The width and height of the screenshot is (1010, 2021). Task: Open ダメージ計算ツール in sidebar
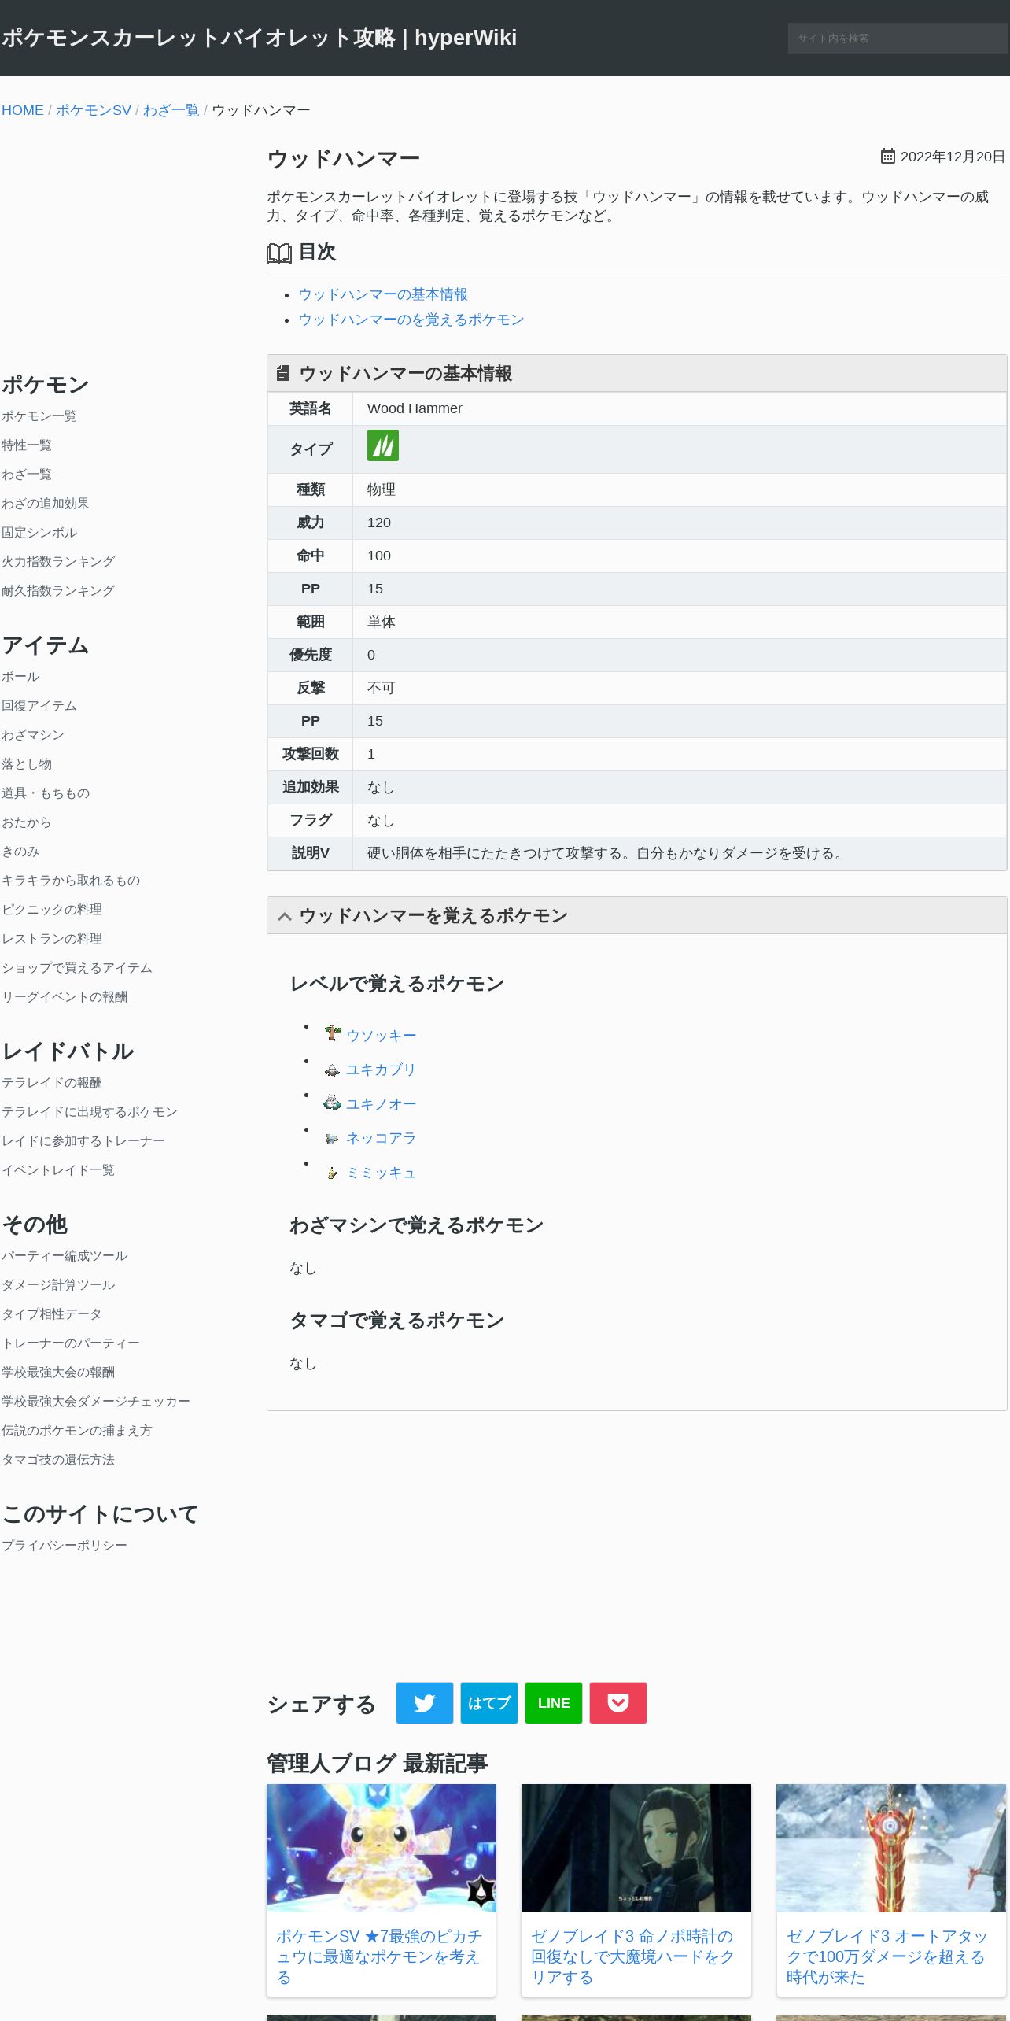click(58, 1285)
